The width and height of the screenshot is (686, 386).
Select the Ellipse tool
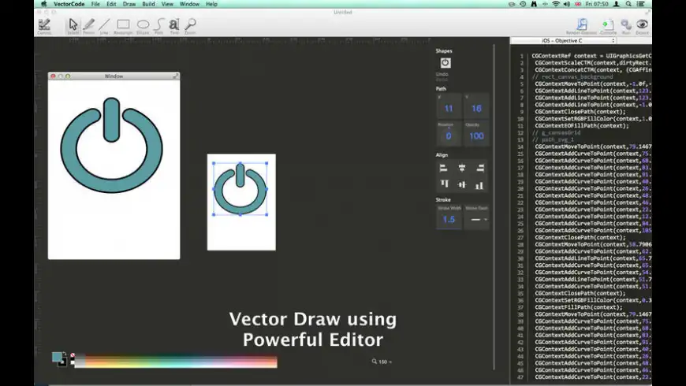click(143, 26)
